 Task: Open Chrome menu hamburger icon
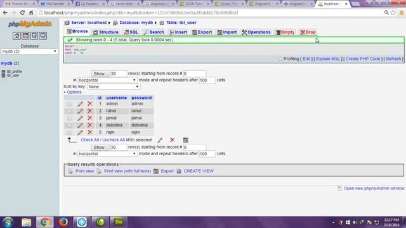click(x=402, y=13)
